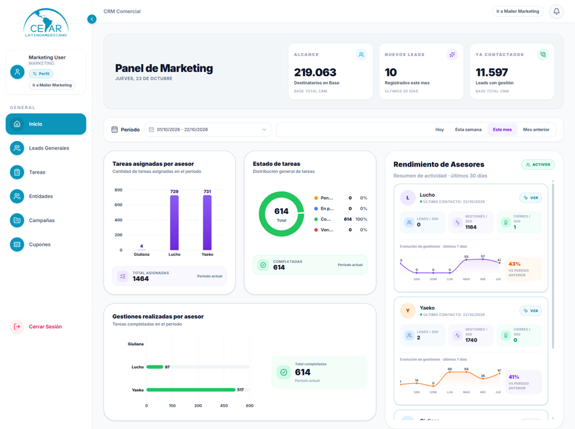Click the notification bell icon
The image size is (575, 429).
pos(556,11)
